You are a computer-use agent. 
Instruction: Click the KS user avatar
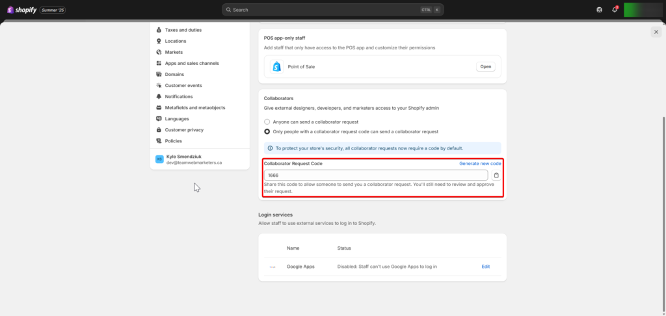click(159, 159)
